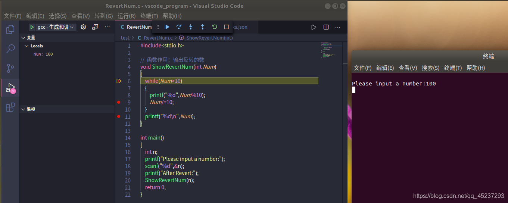Grab the debug toolbar drag handle

click(x=158, y=27)
